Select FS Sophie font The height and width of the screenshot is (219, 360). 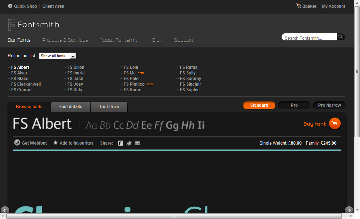[x=190, y=90]
